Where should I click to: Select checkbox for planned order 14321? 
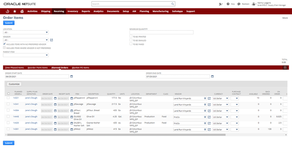8,98
